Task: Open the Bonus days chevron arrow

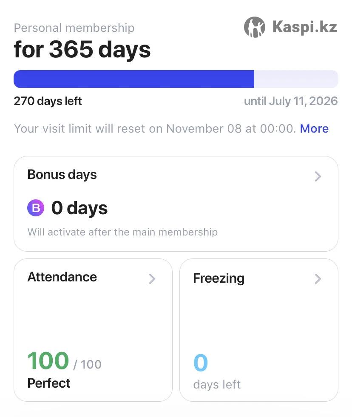Action: 318,176
